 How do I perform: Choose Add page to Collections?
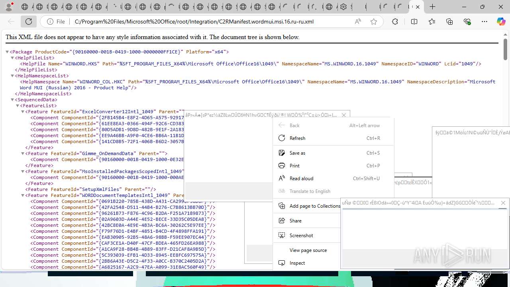click(x=307, y=206)
